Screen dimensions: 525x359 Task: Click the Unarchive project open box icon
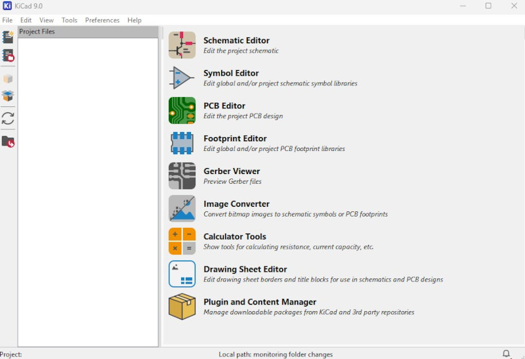[8, 96]
